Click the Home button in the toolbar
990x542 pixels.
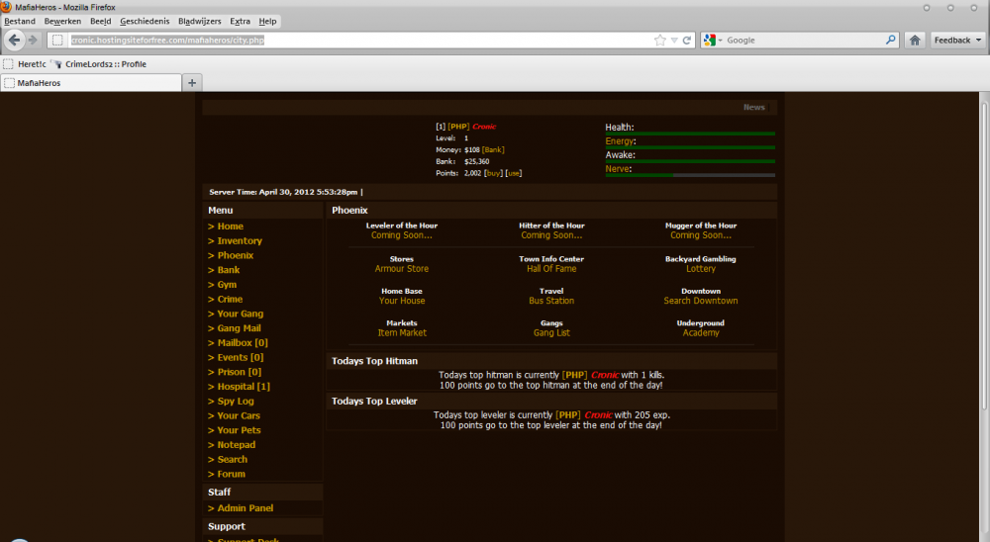pyautogui.click(x=915, y=41)
